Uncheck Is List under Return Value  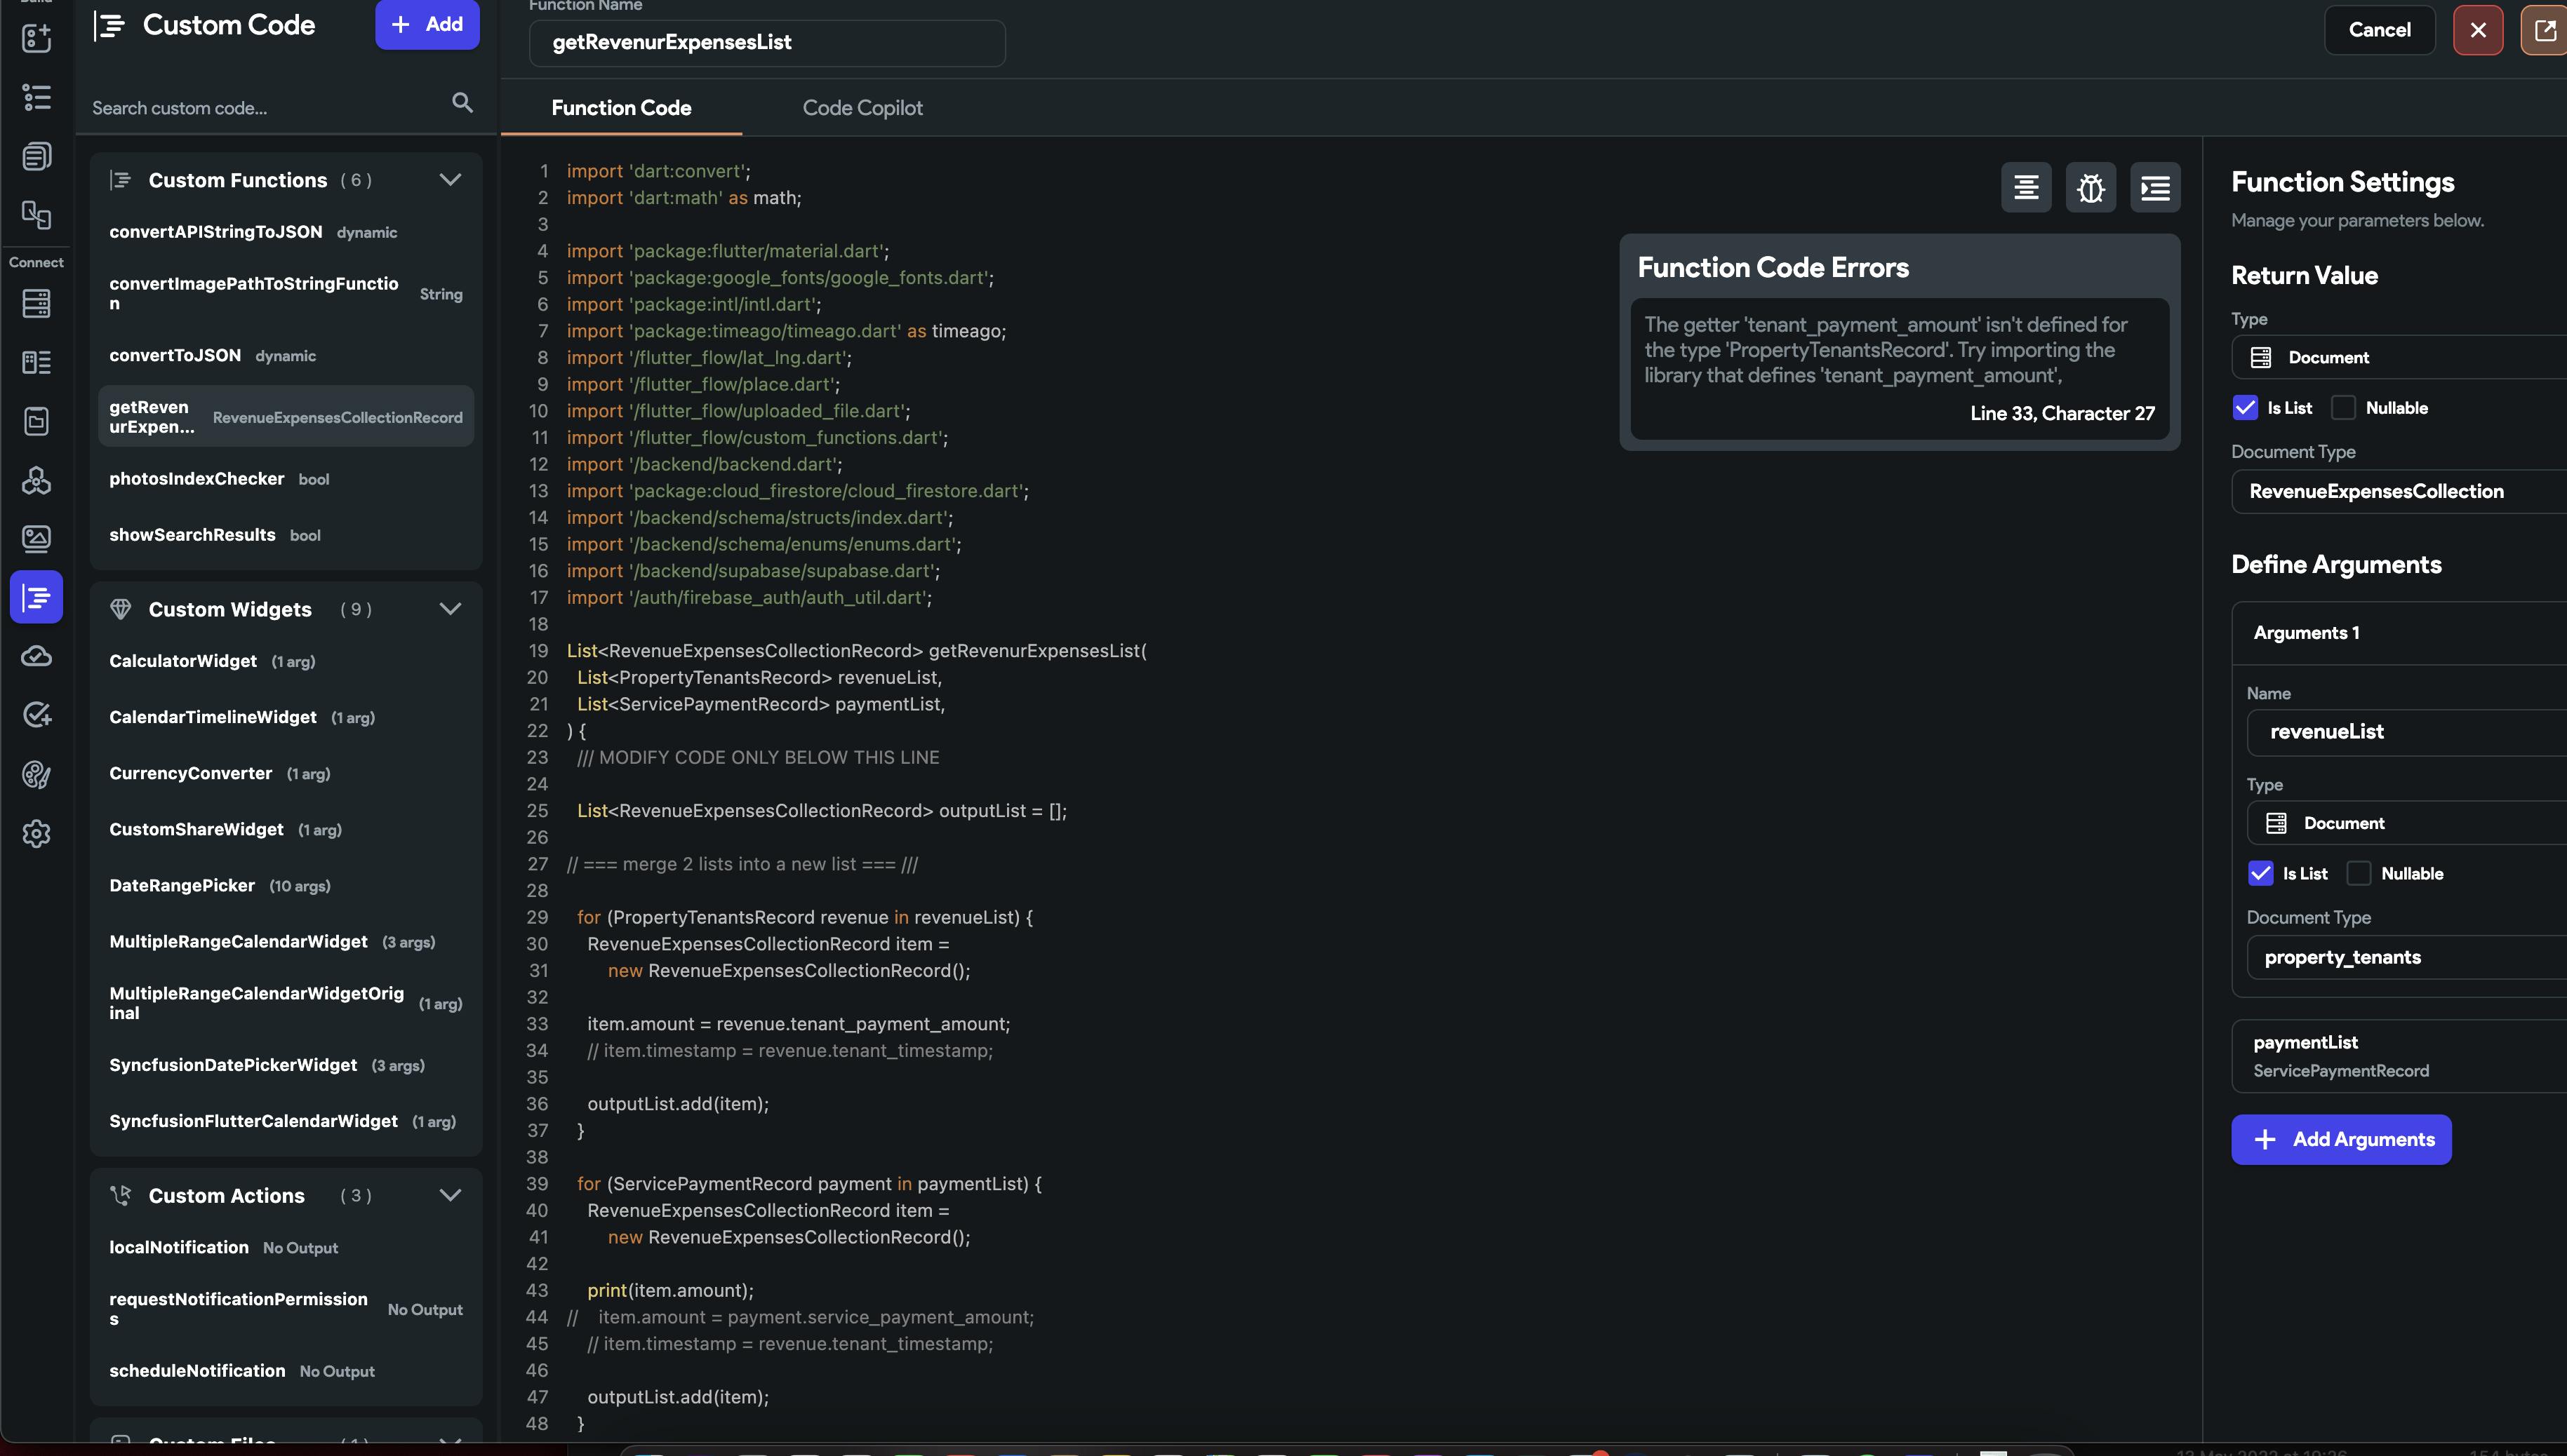coord(2245,408)
